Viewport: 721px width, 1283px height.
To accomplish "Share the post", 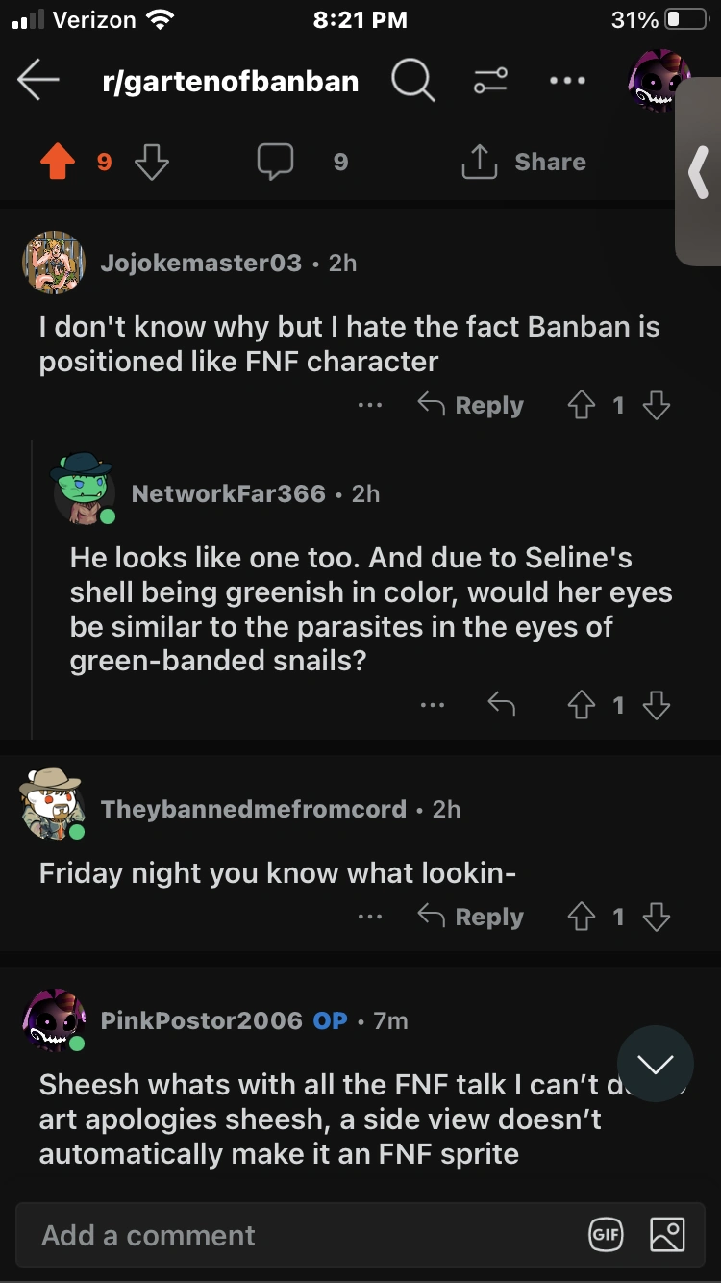I will [x=525, y=162].
